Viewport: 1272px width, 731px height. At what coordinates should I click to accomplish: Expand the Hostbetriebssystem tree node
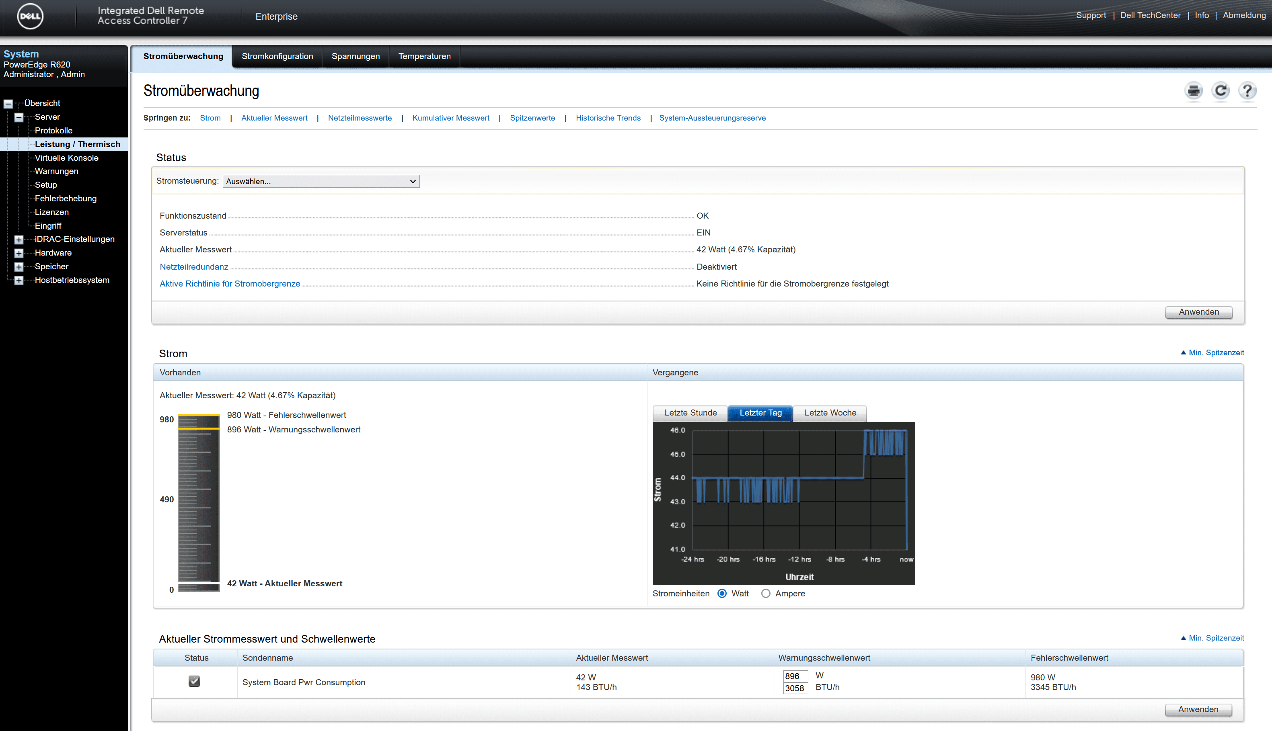click(x=18, y=281)
